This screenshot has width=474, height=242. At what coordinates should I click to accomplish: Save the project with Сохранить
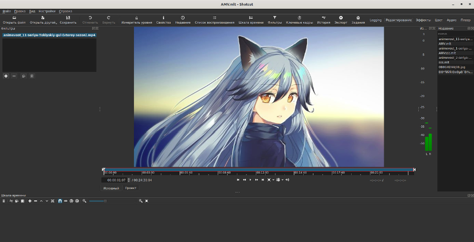pos(68,20)
